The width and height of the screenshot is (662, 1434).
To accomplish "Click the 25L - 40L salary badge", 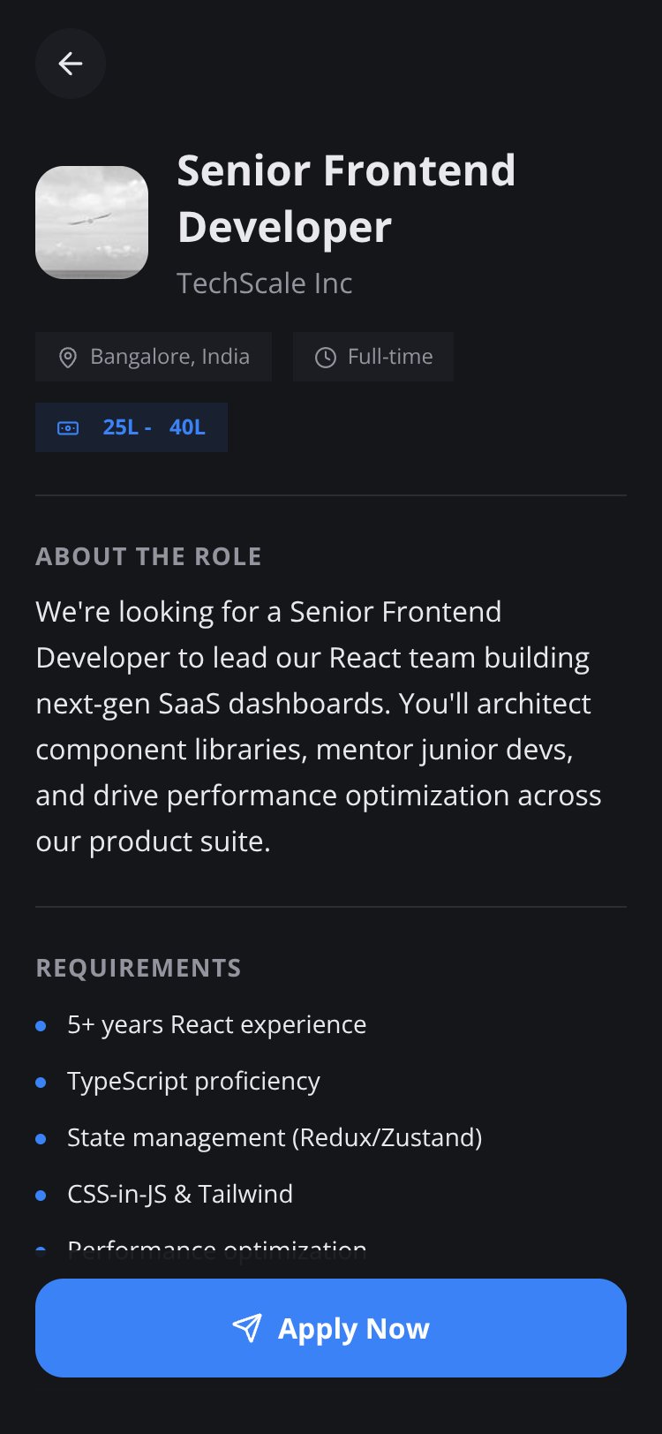I will tap(132, 427).
